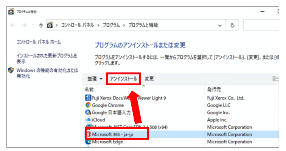The height and width of the screenshot is (151, 286).
Task: Click publisher Google LLC
Action: click(x=219, y=105)
